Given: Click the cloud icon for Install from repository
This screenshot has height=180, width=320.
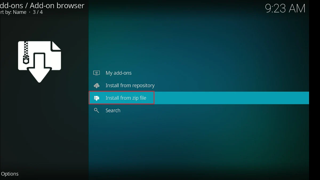Looking at the screenshot, I should click(97, 85).
